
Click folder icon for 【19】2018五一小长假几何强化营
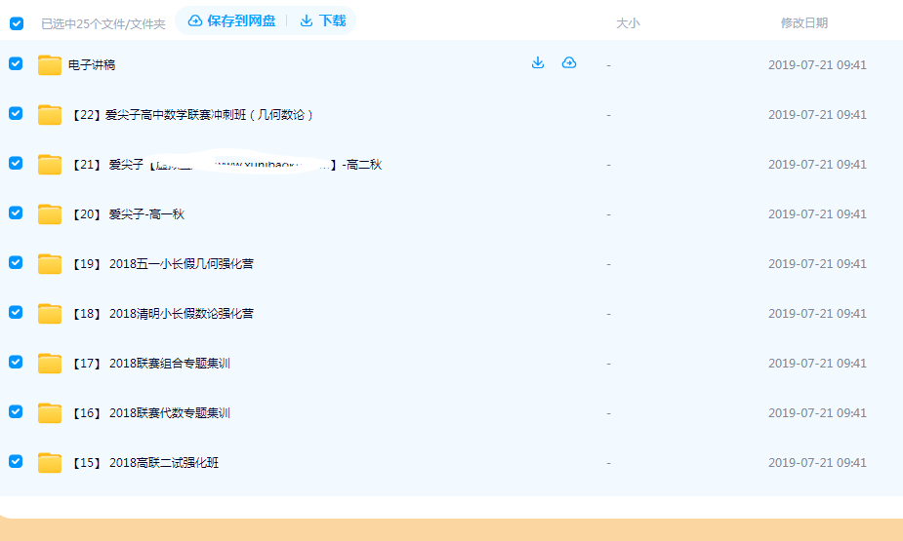(50, 264)
